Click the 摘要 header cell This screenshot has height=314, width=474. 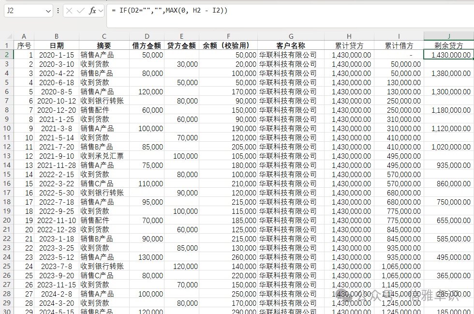point(104,45)
